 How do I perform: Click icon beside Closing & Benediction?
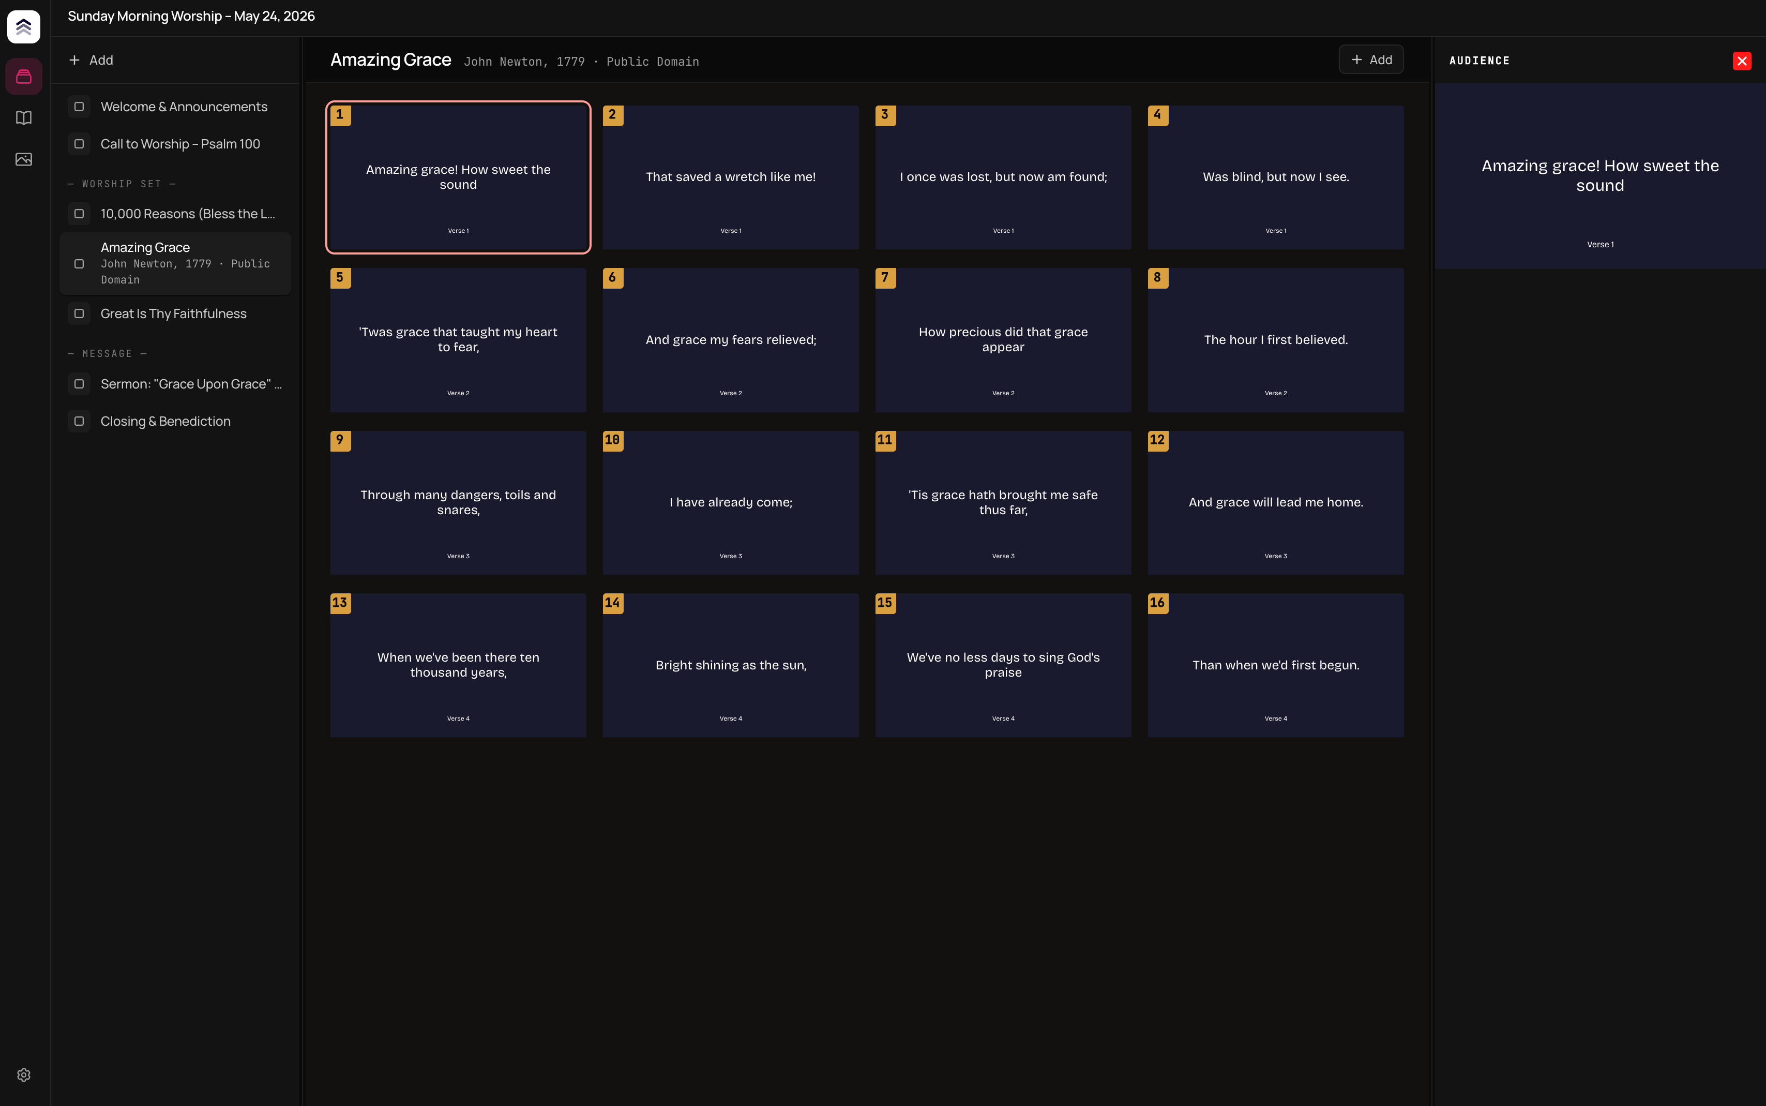coord(79,421)
